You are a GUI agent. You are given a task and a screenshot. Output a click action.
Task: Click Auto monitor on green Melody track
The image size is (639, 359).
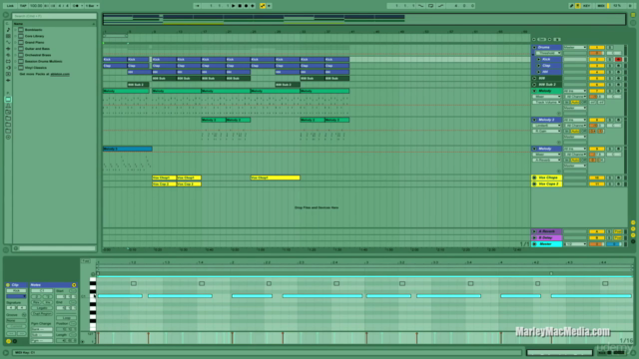[575, 102]
